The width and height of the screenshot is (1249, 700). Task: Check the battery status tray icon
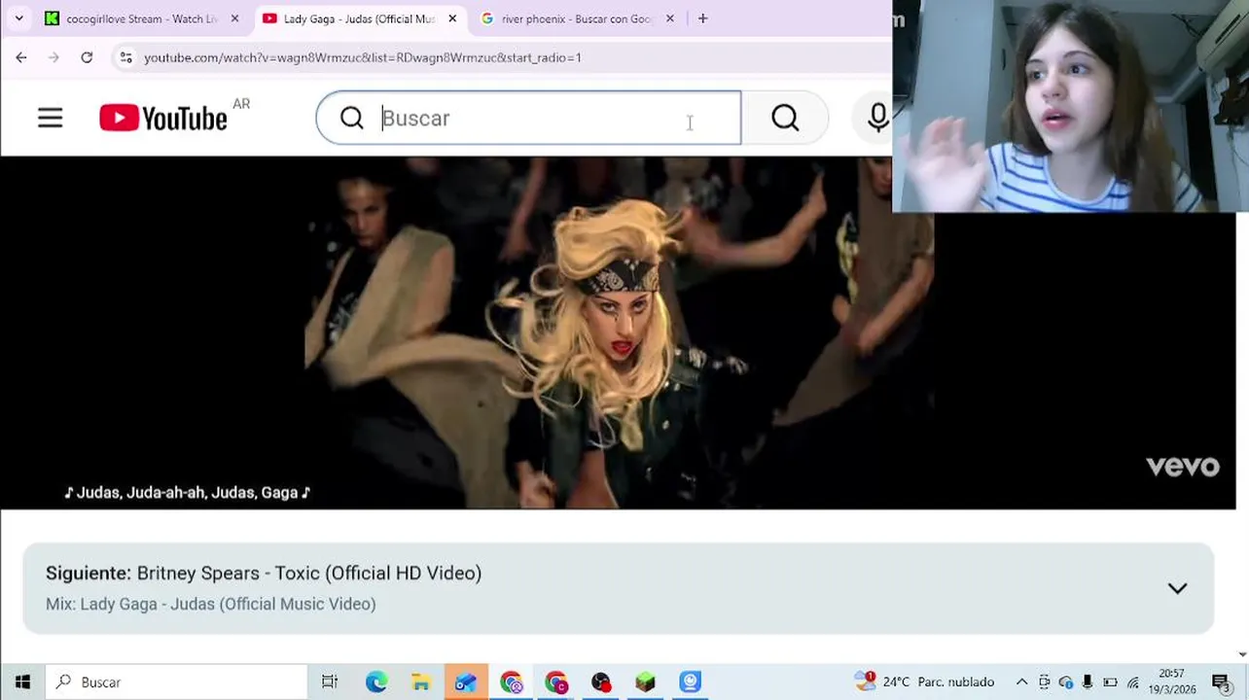1110,682
